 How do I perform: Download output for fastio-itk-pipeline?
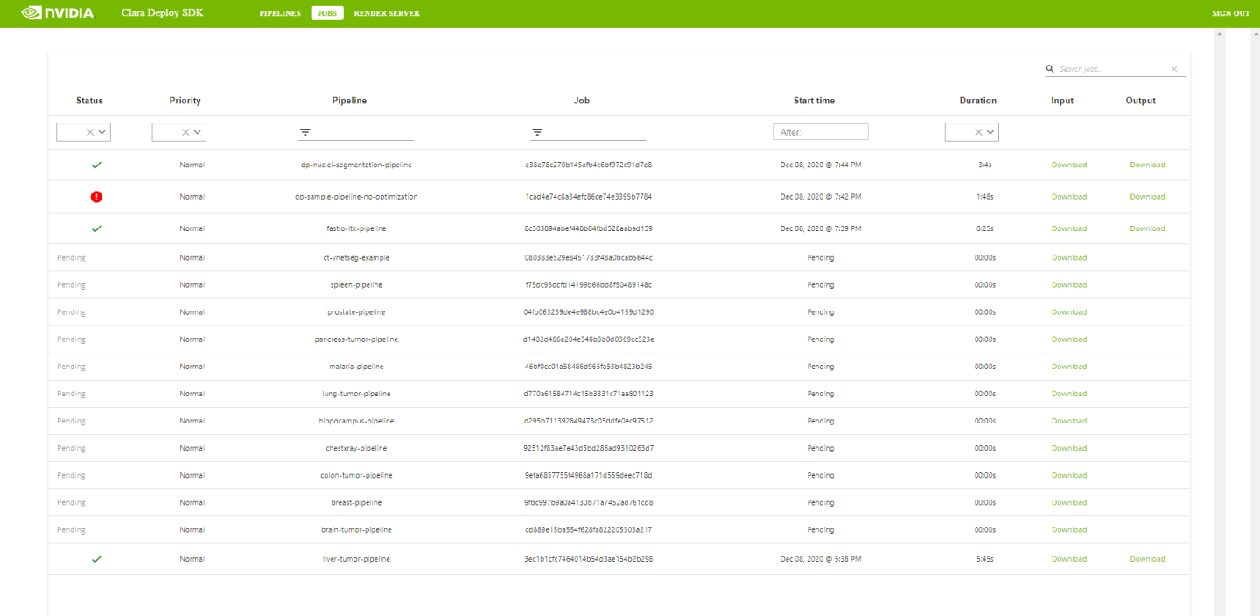pyautogui.click(x=1147, y=228)
